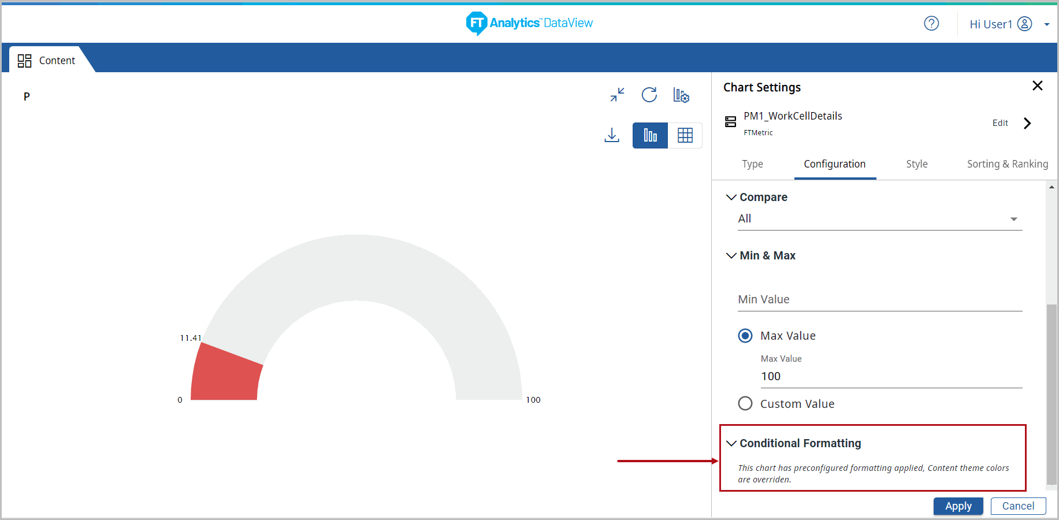The width and height of the screenshot is (1059, 520).
Task: Open the chart settings gear icon
Action: 681,95
